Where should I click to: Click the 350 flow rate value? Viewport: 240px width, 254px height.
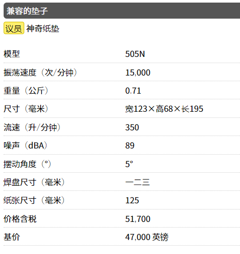(132, 128)
